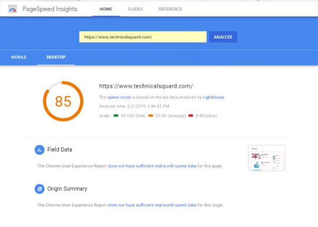
Task: Click the Field Data bar chart icon
Action: point(40,150)
